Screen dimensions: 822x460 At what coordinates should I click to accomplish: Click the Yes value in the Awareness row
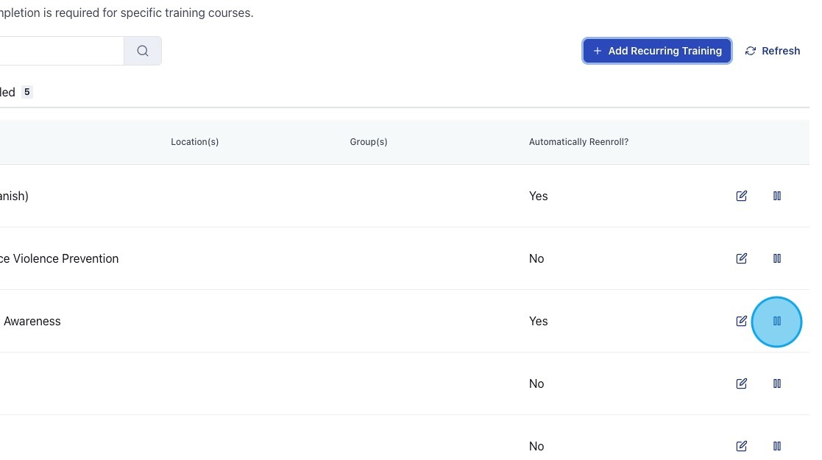tap(538, 321)
